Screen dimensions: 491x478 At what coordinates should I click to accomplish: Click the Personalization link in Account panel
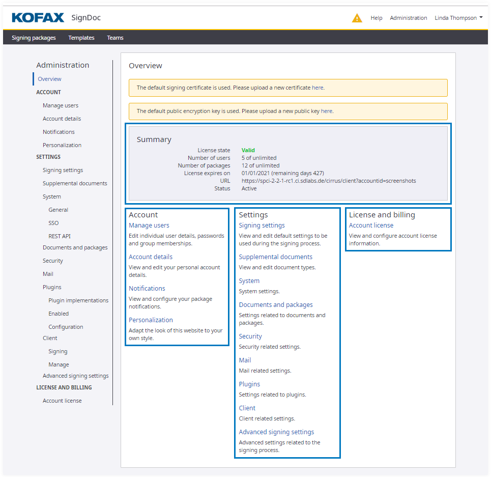pyautogui.click(x=151, y=320)
